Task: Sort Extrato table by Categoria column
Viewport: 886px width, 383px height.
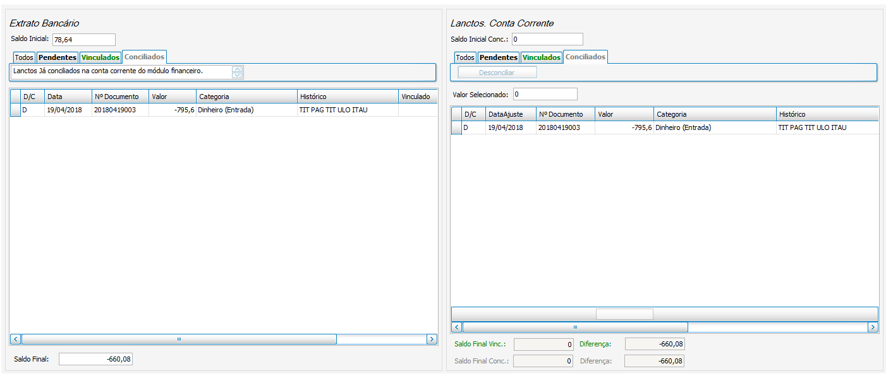Action: 247,97
